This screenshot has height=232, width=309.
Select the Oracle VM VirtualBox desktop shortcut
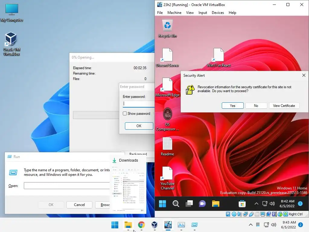[x=11, y=44]
